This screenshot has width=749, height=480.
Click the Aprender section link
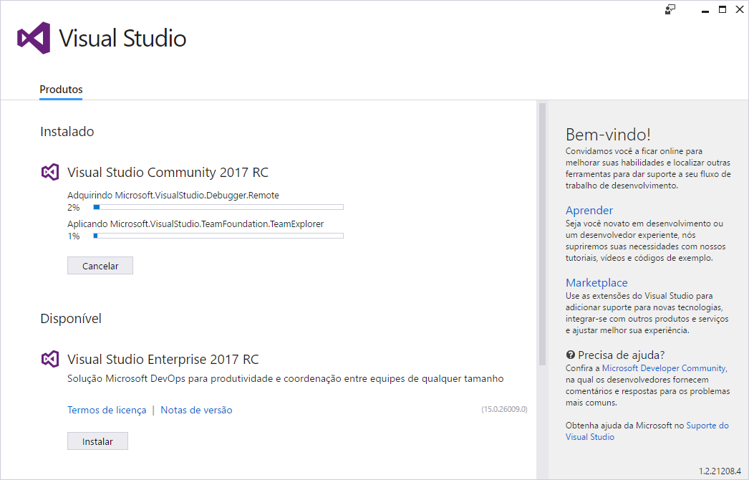[x=589, y=210]
